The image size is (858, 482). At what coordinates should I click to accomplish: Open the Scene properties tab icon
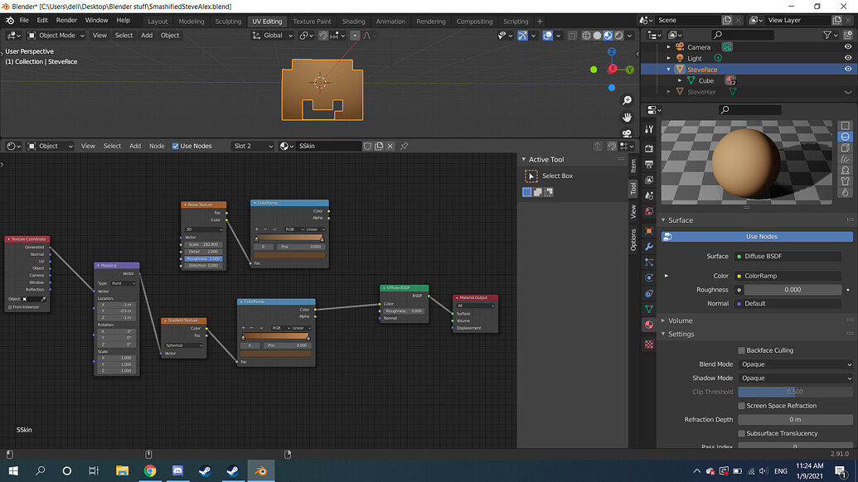pyautogui.click(x=649, y=195)
